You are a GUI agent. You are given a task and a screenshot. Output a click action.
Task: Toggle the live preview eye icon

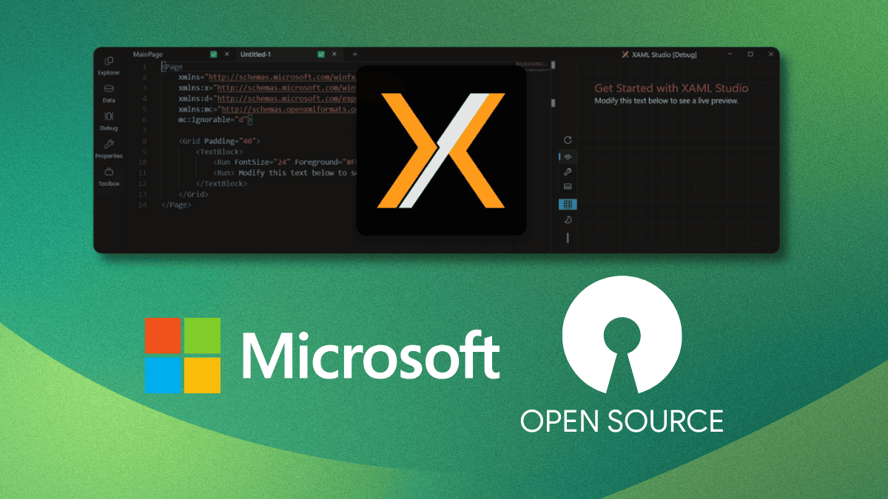tap(568, 157)
